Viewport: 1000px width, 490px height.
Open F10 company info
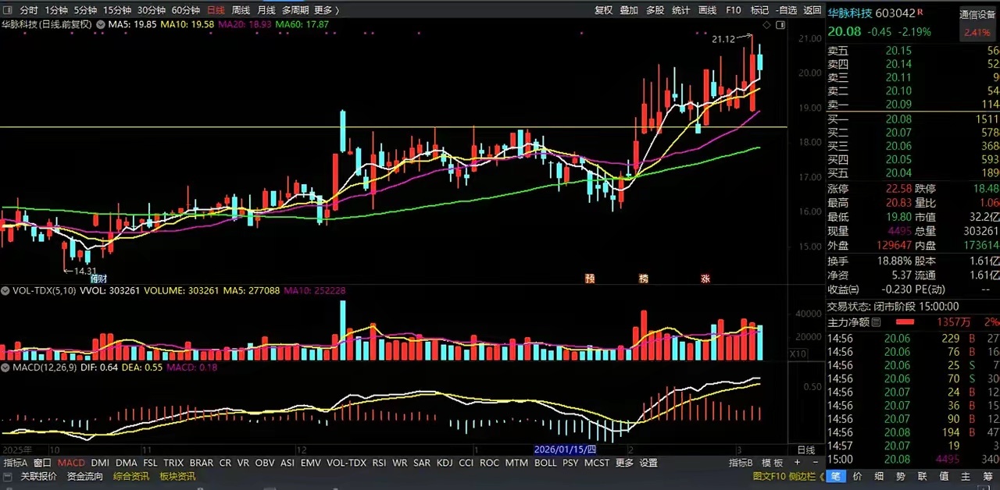pos(733,10)
